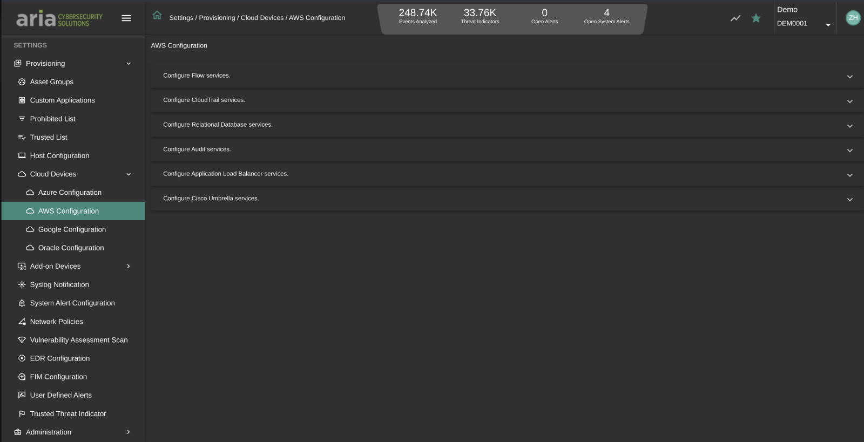Click the Host Configuration laptop icon
Viewport: 864px width, 442px height.
tap(22, 155)
